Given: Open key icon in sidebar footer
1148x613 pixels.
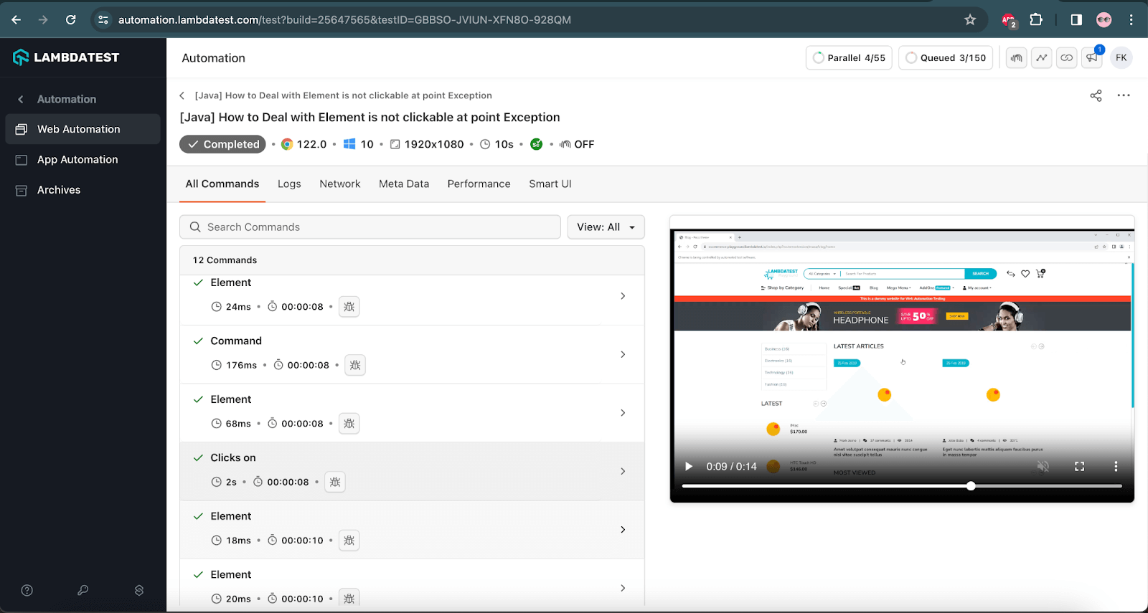Looking at the screenshot, I should tap(83, 590).
